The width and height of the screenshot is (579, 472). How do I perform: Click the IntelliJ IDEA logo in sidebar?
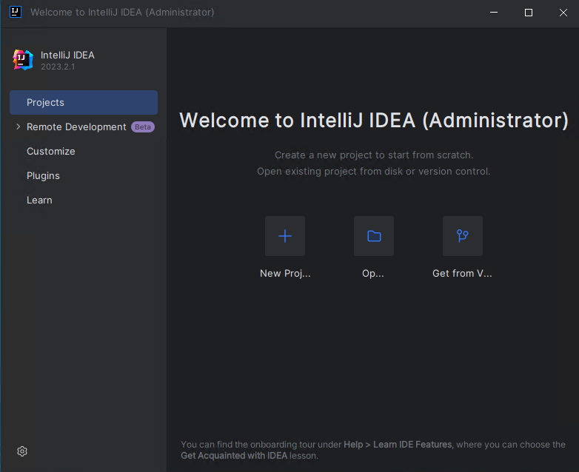coord(23,60)
